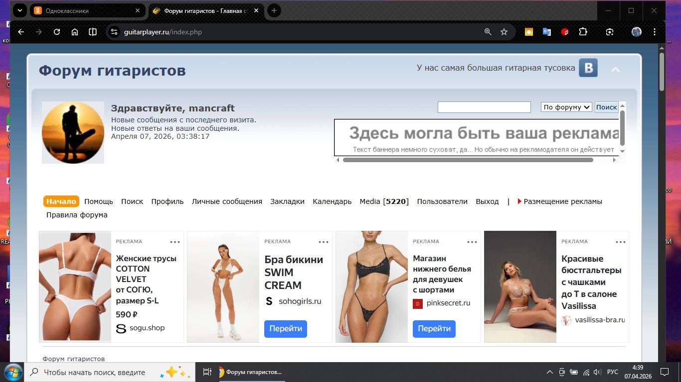Open the Закладки menu item
Viewport: 681px width, 382px height.
click(287, 201)
